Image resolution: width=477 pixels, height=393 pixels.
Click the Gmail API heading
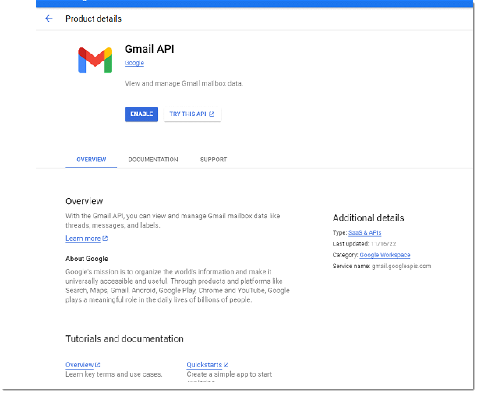tap(149, 49)
